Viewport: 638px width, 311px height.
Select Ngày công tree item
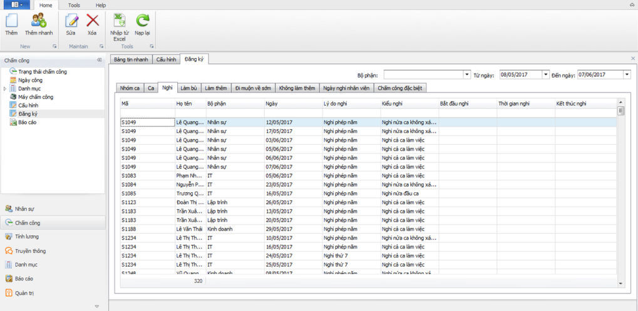tap(30, 80)
